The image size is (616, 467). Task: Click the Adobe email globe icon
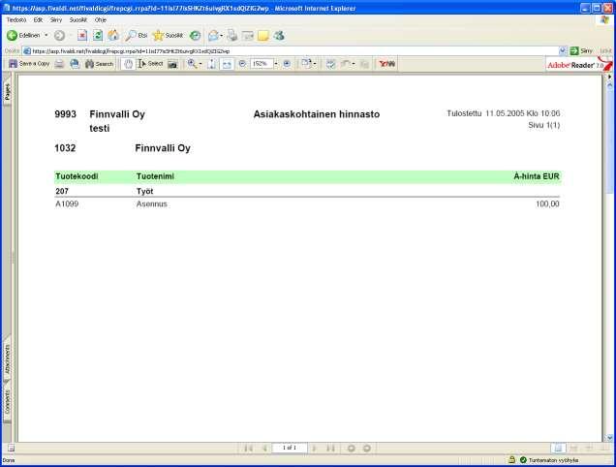[x=75, y=64]
